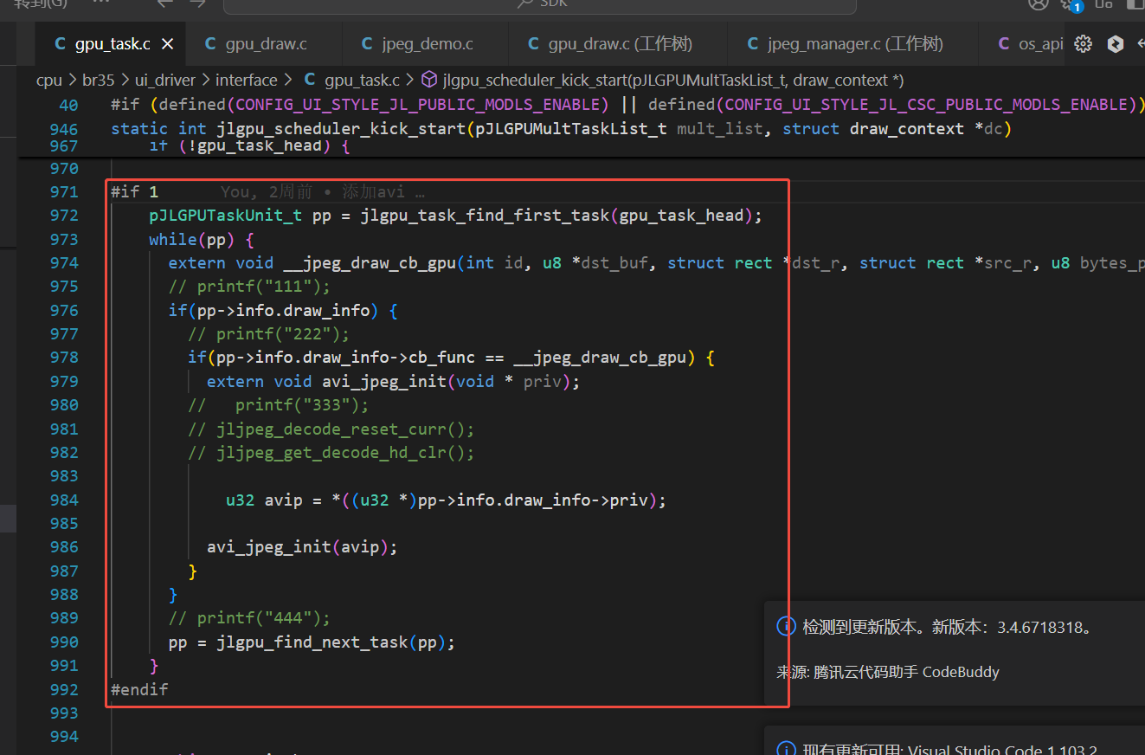Click the CodeBuddy icon in the tab bar

click(x=1116, y=43)
